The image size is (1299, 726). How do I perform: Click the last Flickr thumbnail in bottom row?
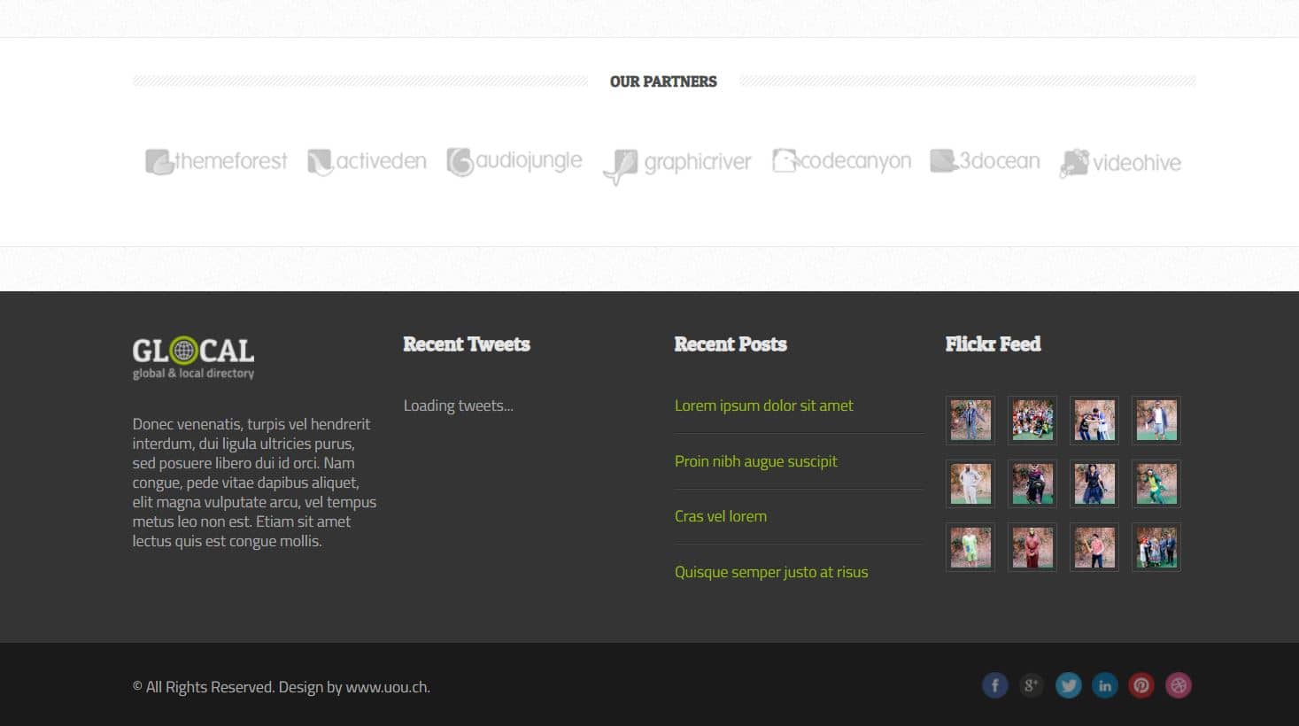click(x=1156, y=547)
